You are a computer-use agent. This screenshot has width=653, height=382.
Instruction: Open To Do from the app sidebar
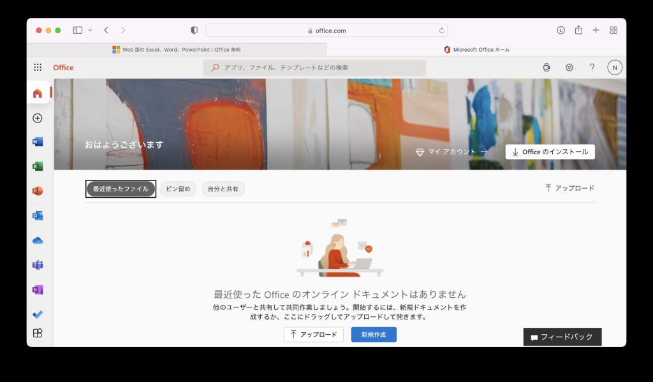38,314
